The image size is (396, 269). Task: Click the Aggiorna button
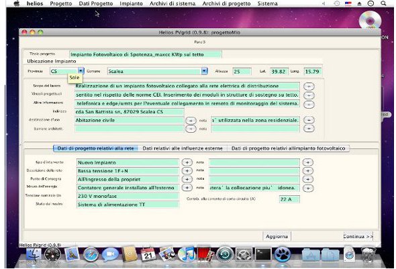pos(277,236)
